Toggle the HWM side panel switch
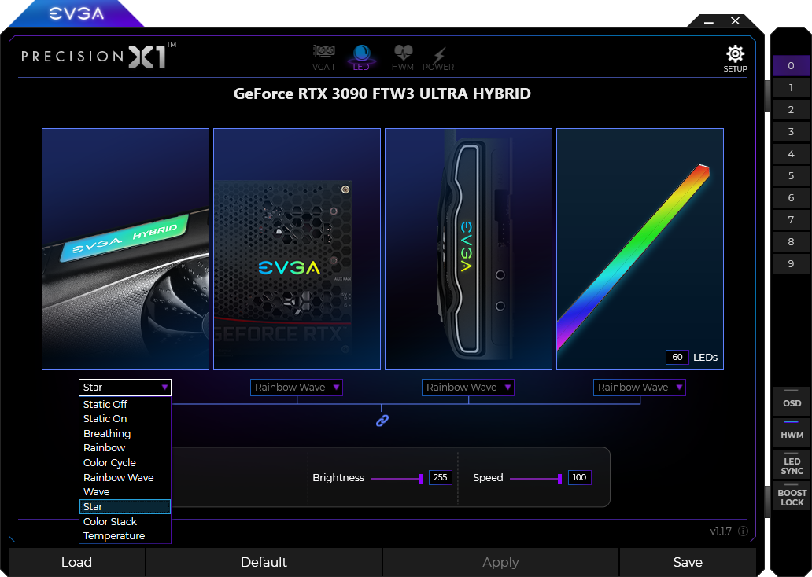The width and height of the screenshot is (812, 577). (x=792, y=432)
